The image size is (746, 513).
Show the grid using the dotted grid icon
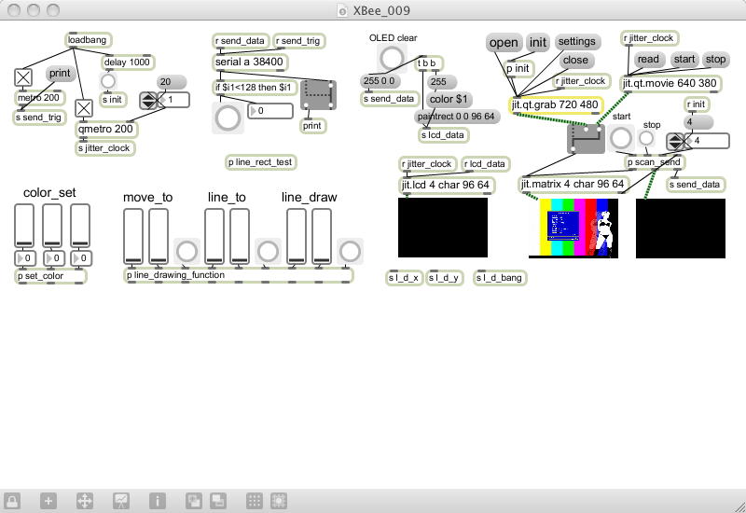tap(255, 501)
